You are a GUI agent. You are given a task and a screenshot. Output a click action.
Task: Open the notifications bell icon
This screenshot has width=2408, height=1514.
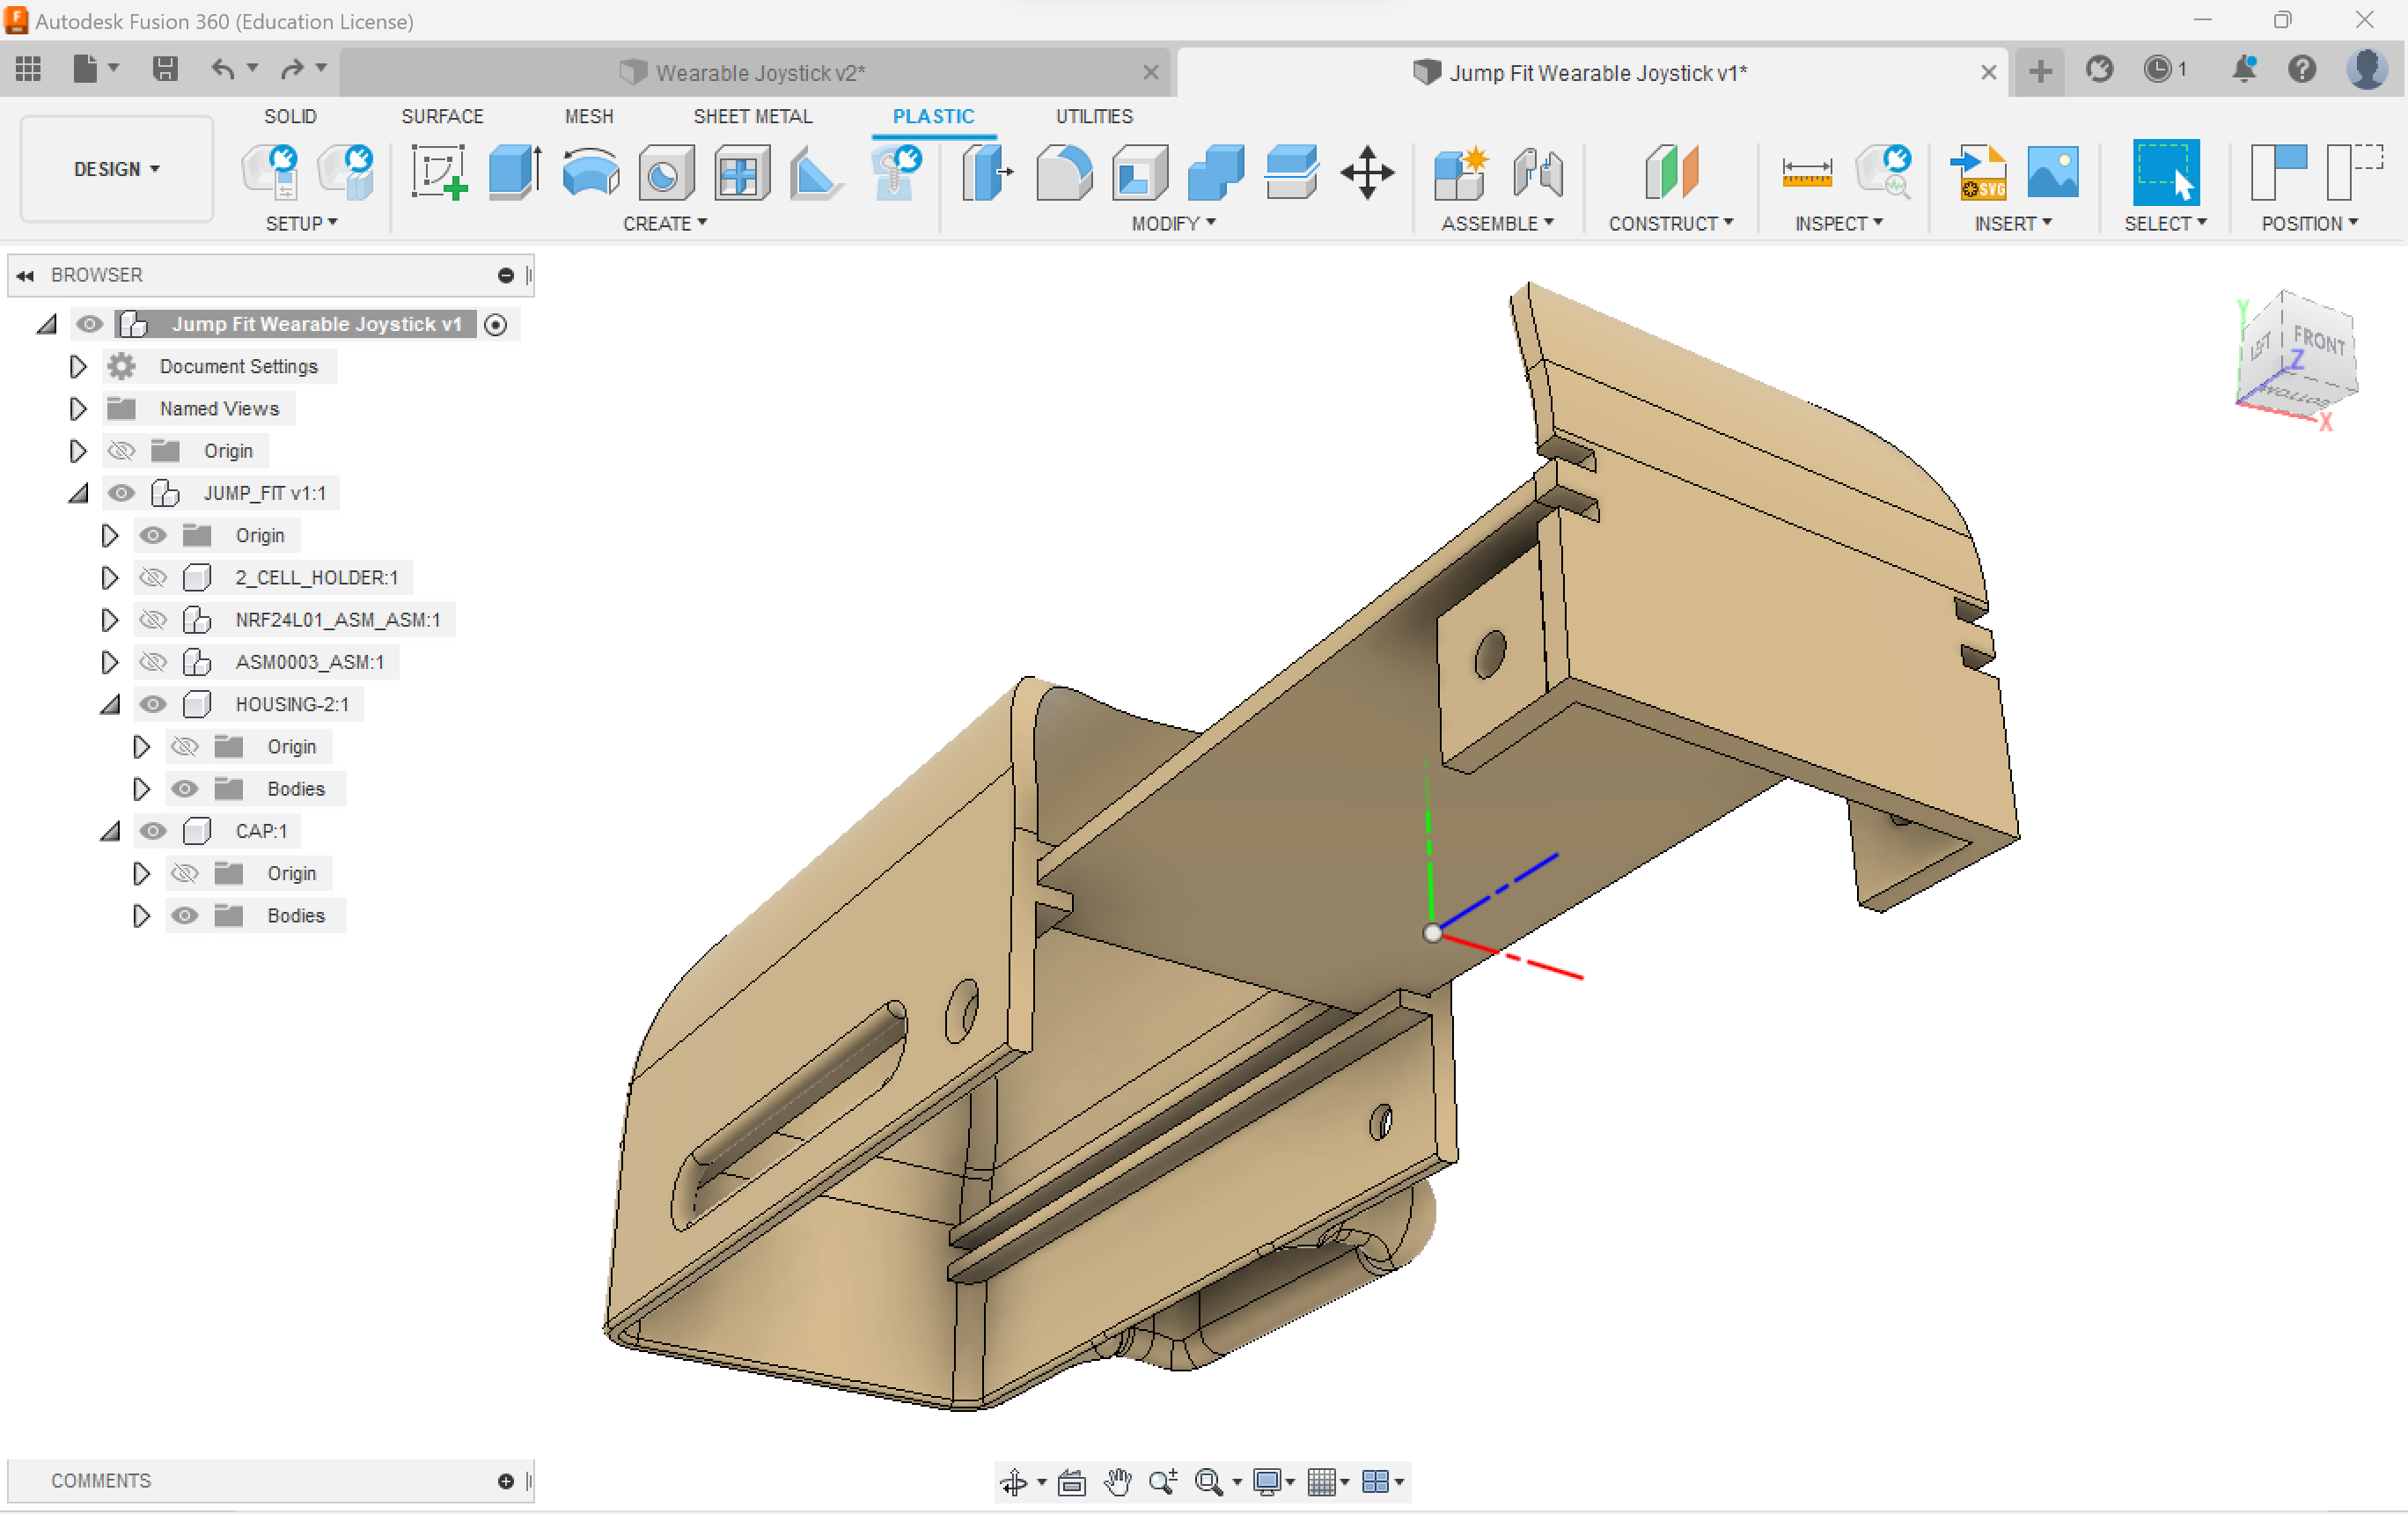(2244, 69)
